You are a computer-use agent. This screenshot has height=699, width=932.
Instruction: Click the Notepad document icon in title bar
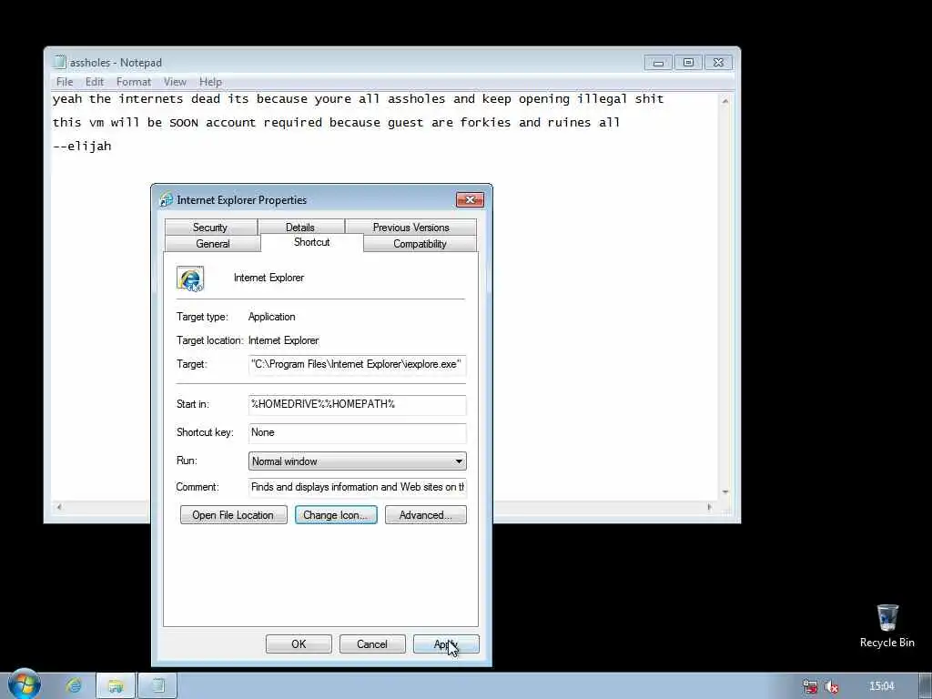pos(59,62)
